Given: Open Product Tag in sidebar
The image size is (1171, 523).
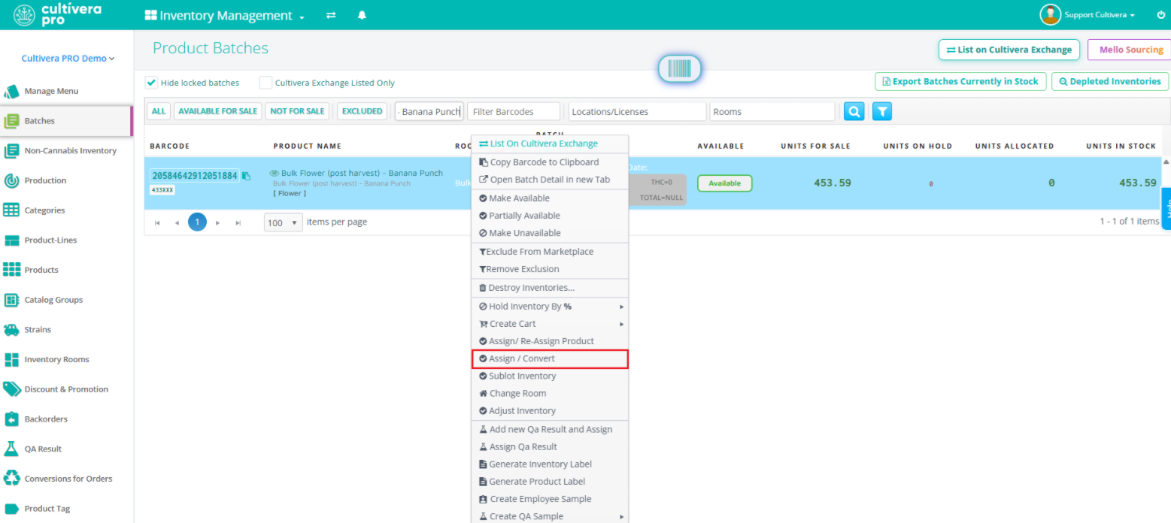Looking at the screenshot, I should coord(66,509).
